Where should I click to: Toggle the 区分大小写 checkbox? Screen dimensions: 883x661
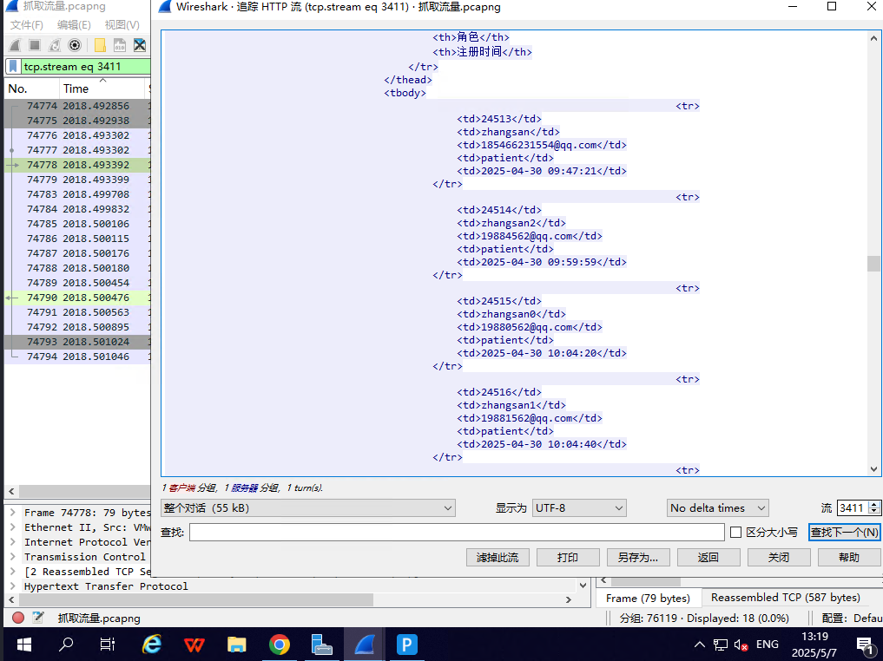click(735, 532)
